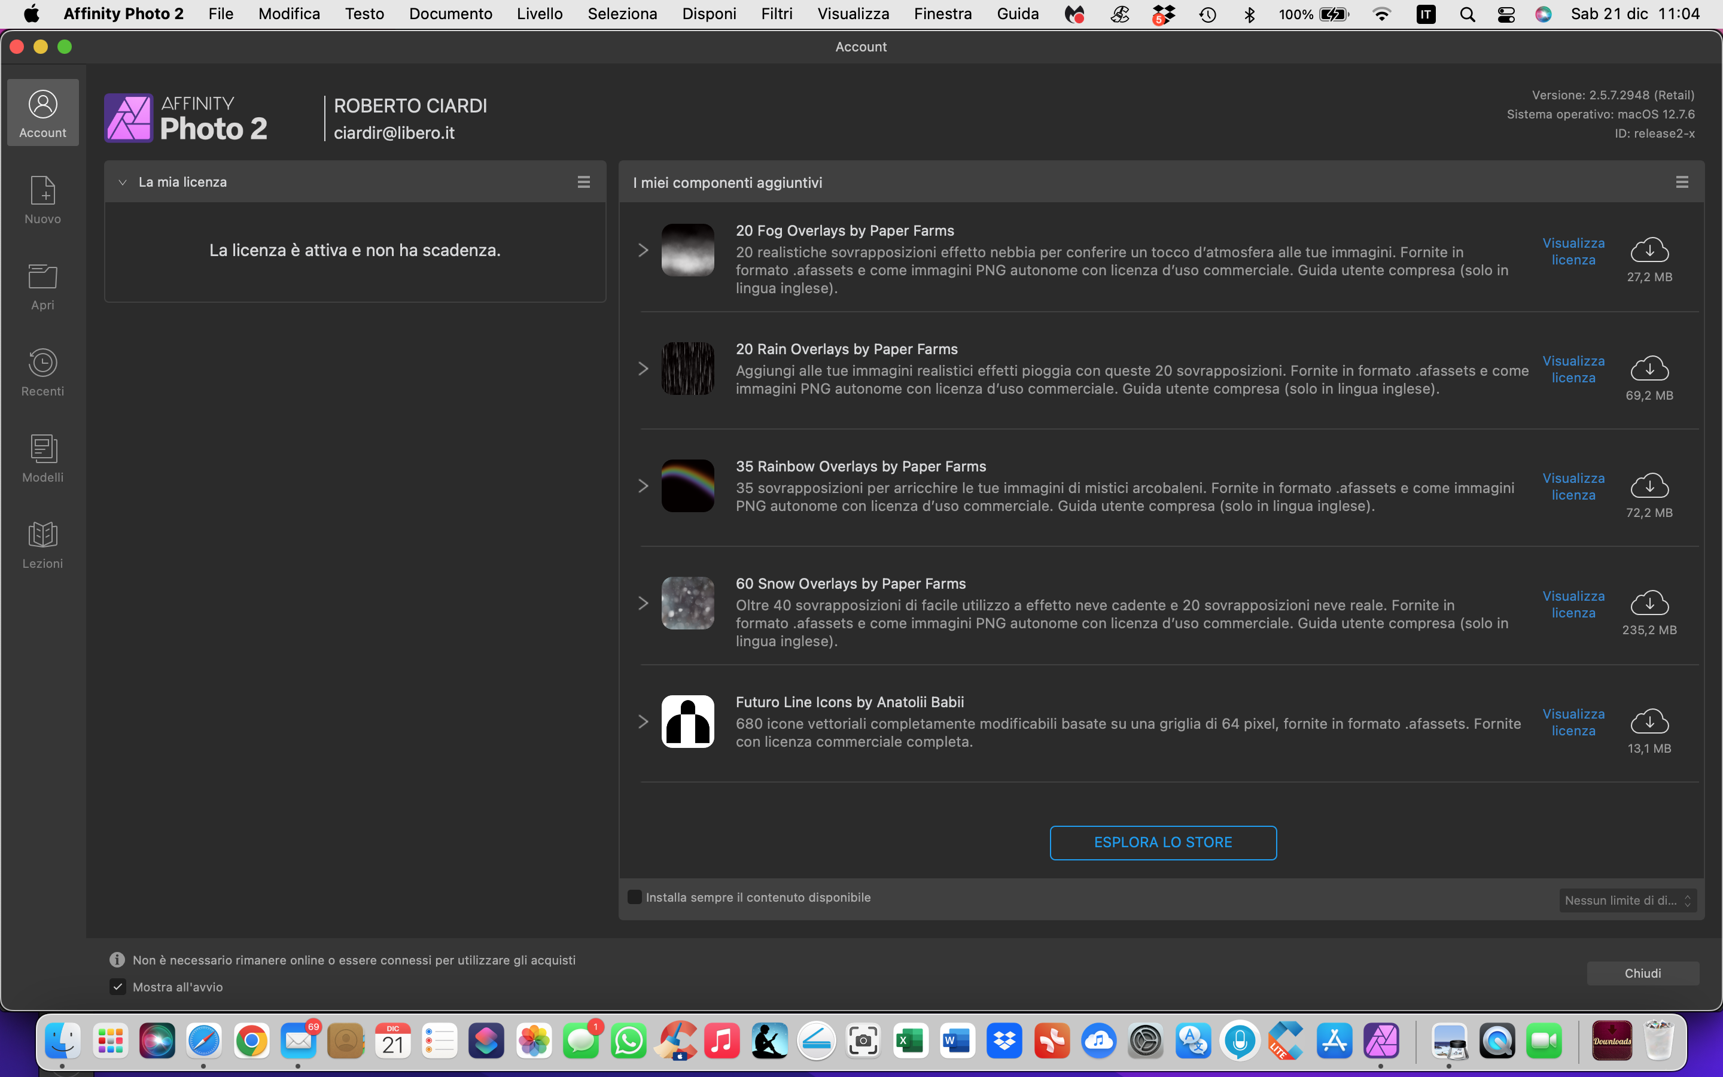This screenshot has height=1077, width=1723.
Task: Open La mia licenza panel menu
Action: click(x=584, y=182)
